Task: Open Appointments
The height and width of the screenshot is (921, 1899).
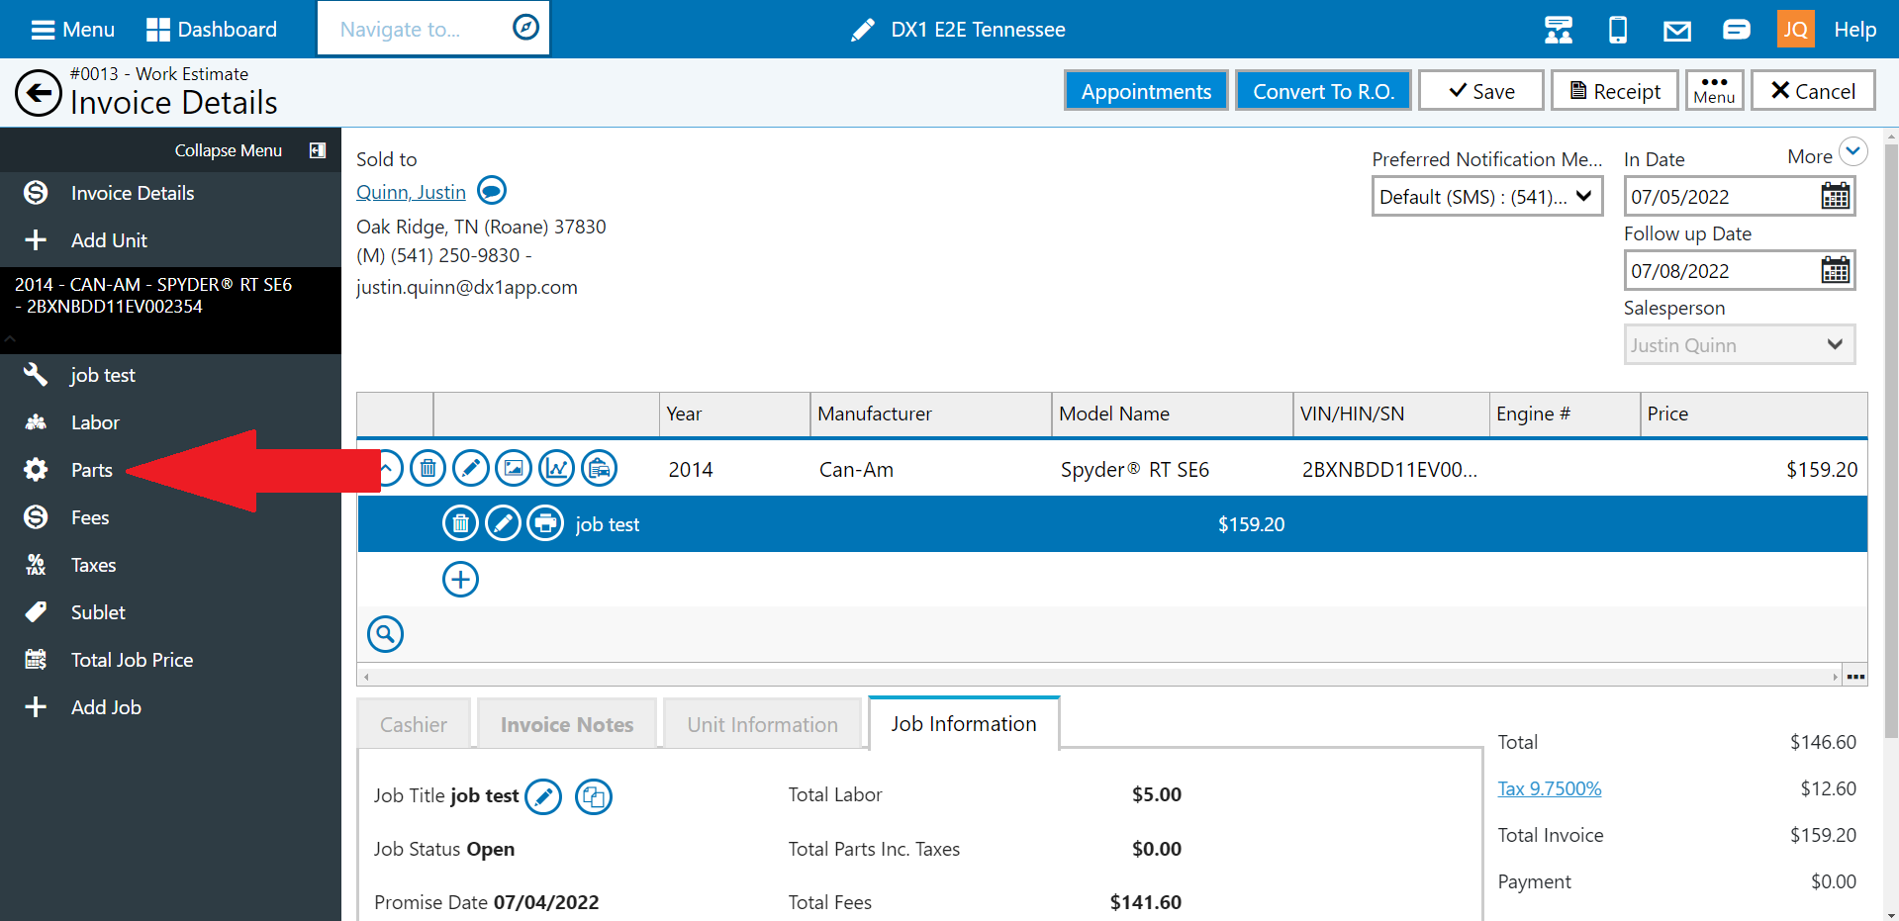Action: (1146, 91)
